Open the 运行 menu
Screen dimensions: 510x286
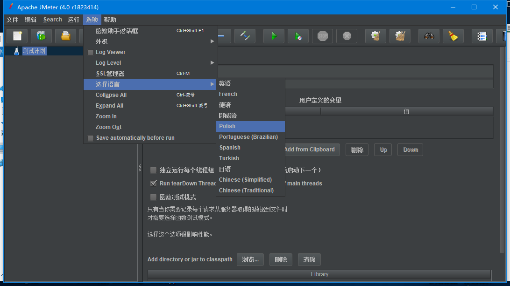point(73,20)
